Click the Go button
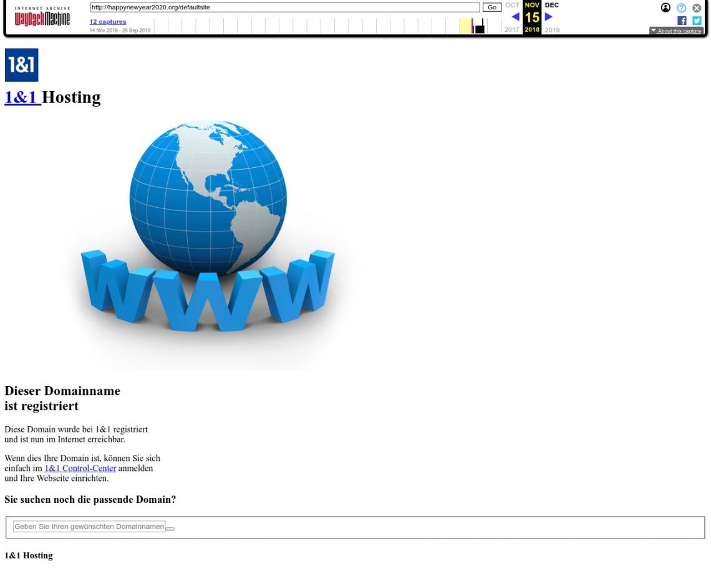Image resolution: width=711 pixels, height=569 pixels. click(x=492, y=7)
